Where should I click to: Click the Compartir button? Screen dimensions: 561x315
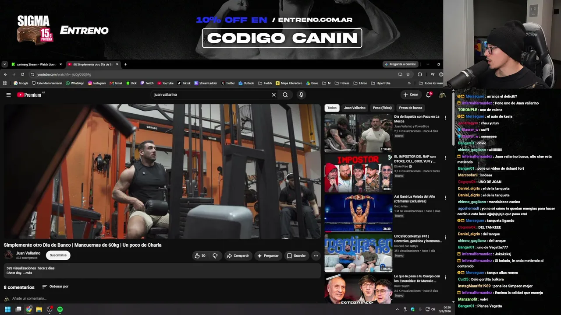(238, 255)
